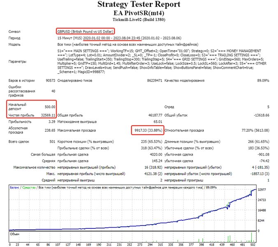Click profit trades value '318 (63.47%)'

pos(152,148)
